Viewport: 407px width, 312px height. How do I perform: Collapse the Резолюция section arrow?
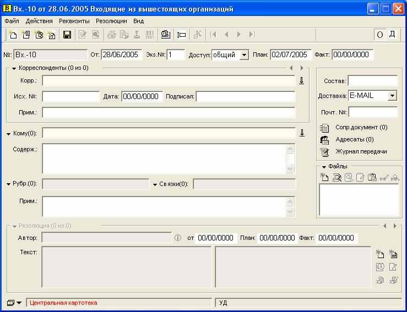pos(14,226)
